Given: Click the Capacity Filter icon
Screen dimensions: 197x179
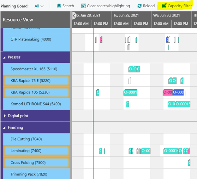Looking at the screenshot, I should (164, 6).
